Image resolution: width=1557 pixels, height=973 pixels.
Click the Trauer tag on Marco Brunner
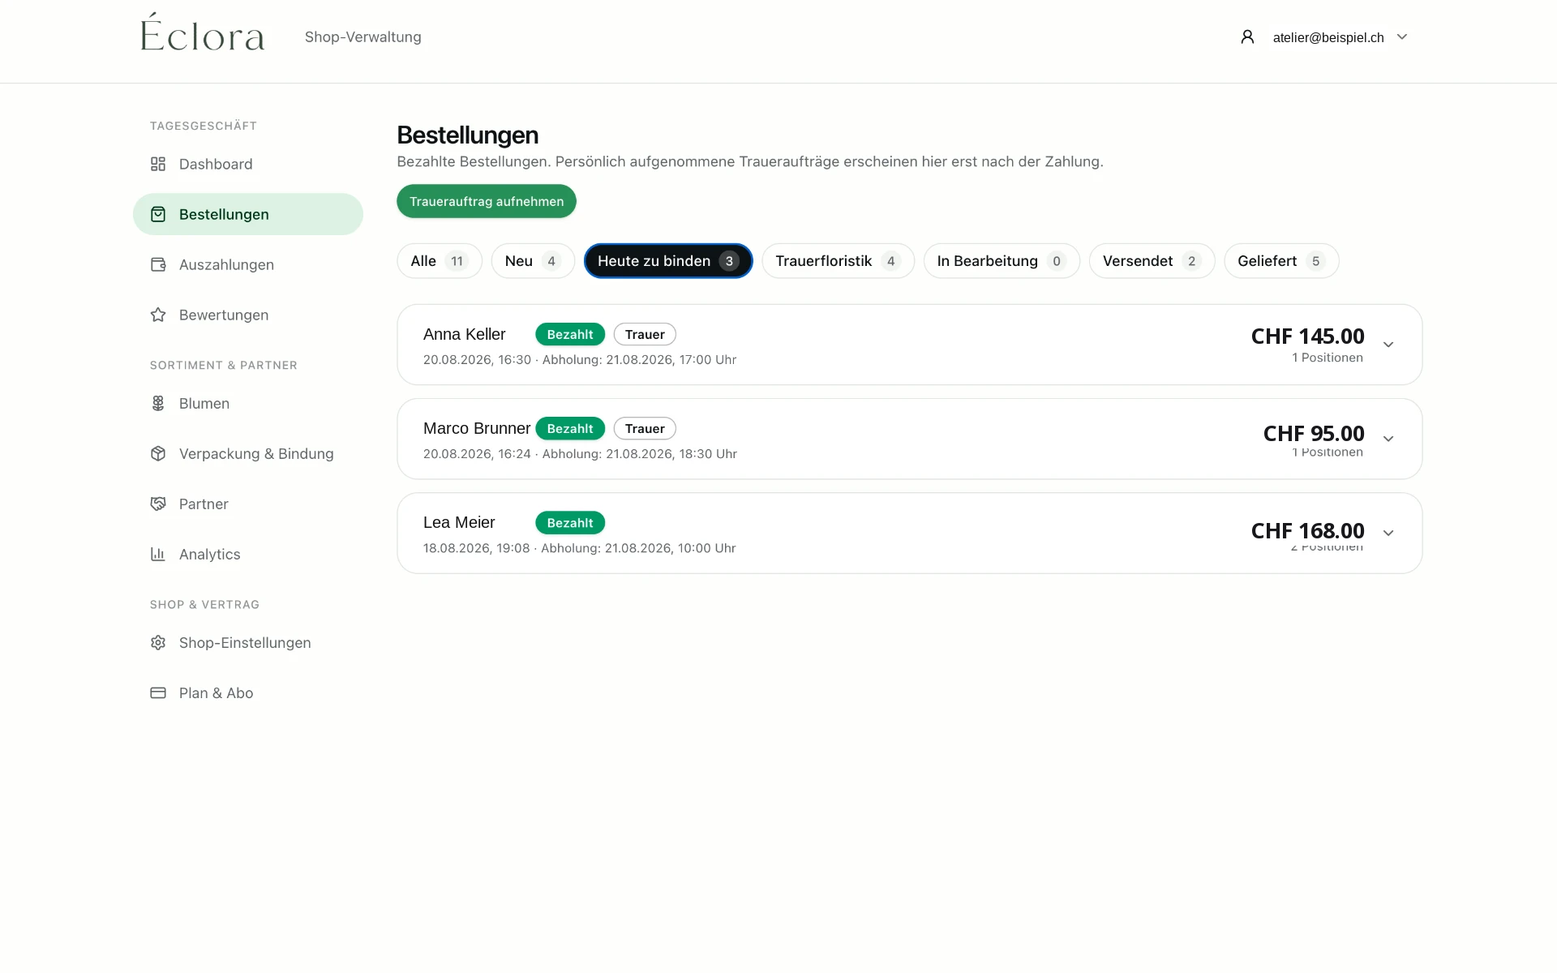(x=645, y=428)
